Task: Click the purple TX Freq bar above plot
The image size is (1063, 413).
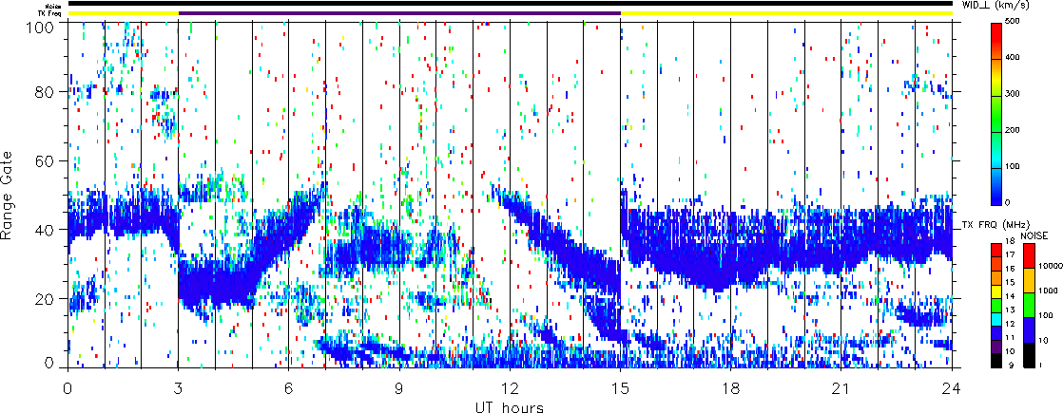Action: [x=399, y=13]
